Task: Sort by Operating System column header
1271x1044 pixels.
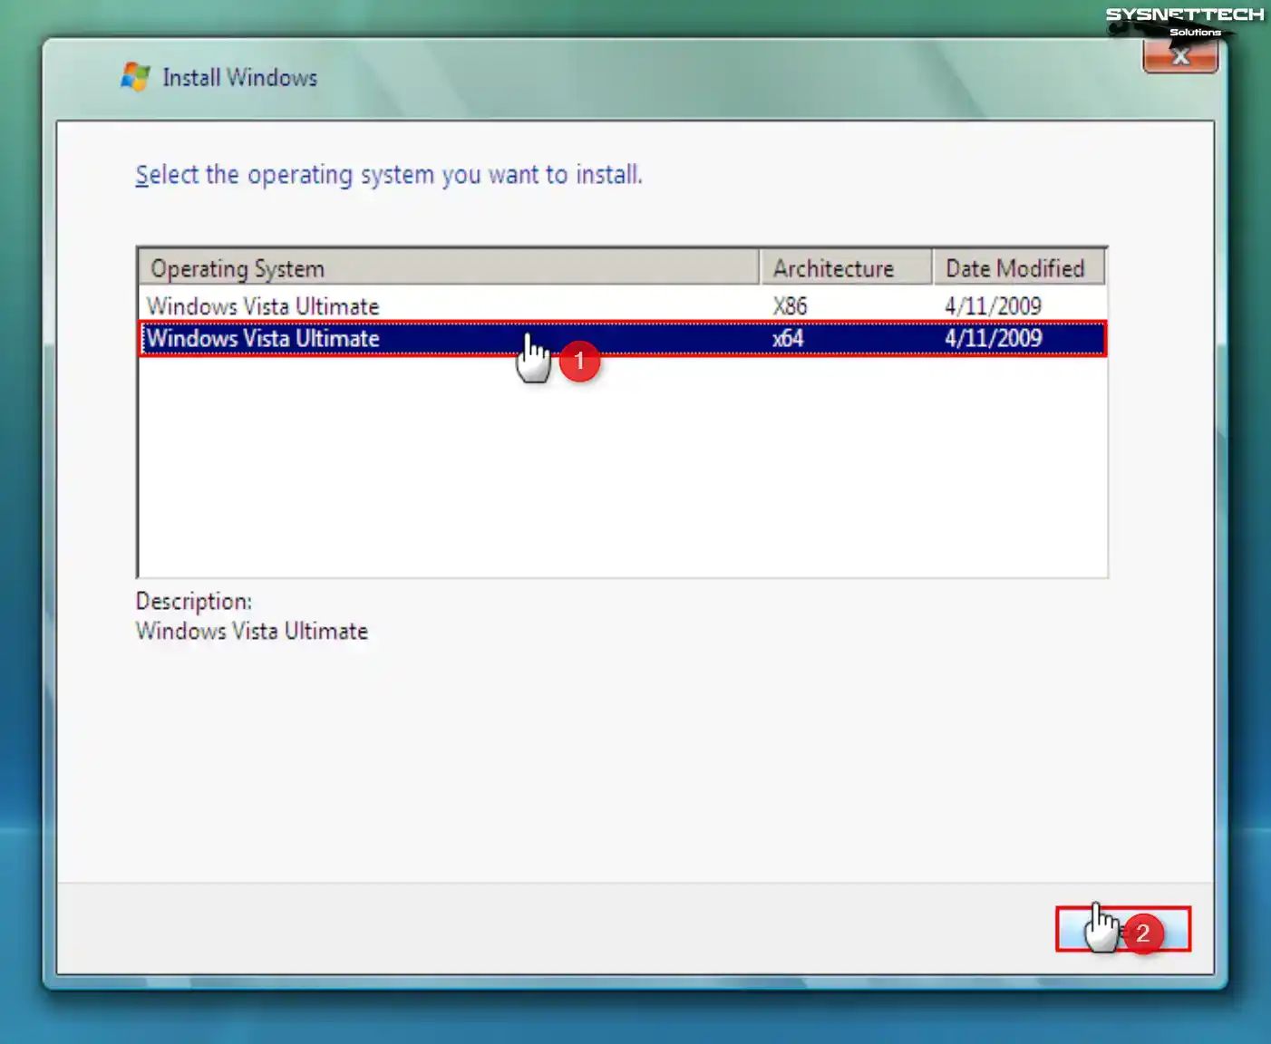Action: 449,268
